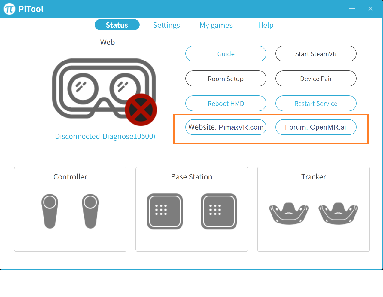Click Disconnected Diagnose10500 link
Image resolution: width=383 pixels, height=297 pixels.
(x=105, y=136)
